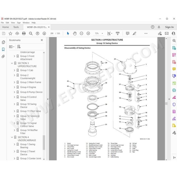The image size is (177, 177).
Task: Select the Hand pan tool
Action: coord(75,33)
